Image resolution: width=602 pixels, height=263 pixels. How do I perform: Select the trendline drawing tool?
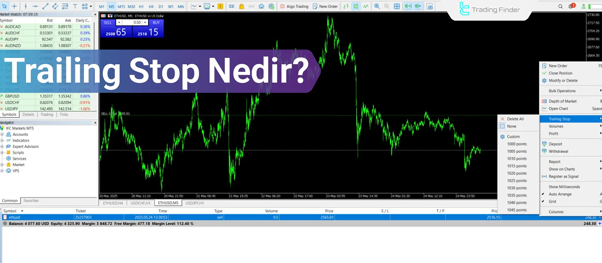tap(45, 6)
